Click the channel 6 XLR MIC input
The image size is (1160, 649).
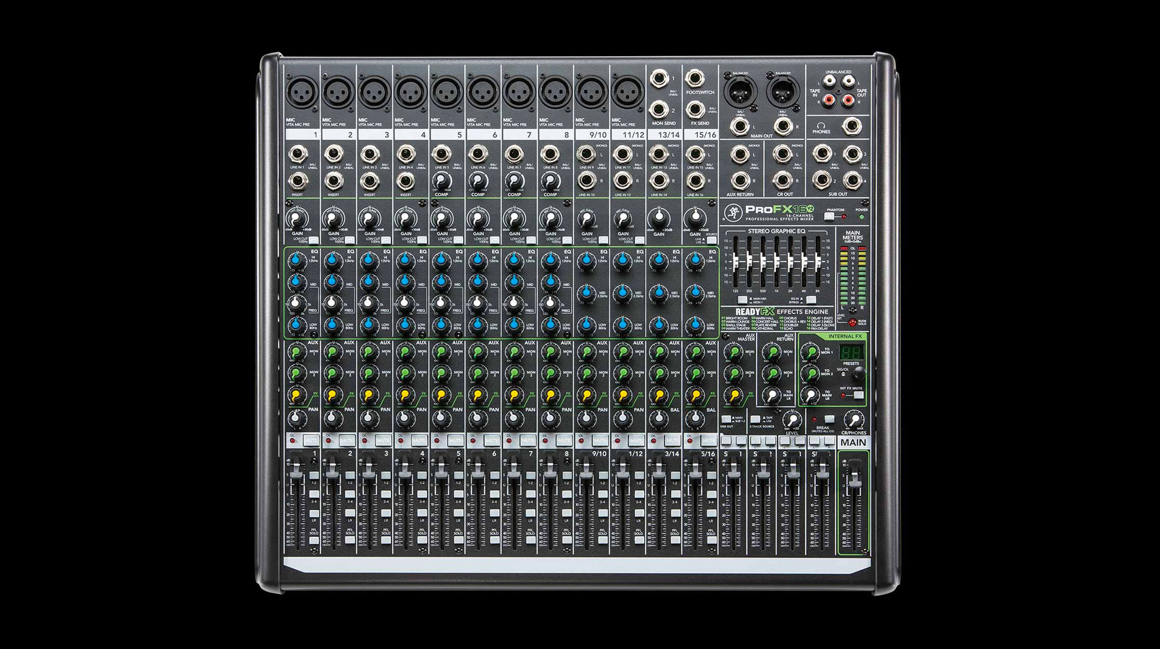[x=483, y=93]
